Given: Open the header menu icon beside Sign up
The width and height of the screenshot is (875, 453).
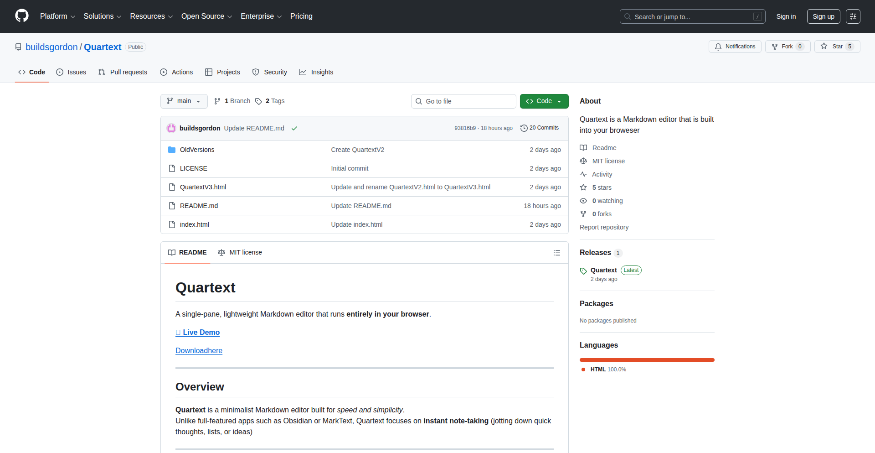Looking at the screenshot, I should point(853,16).
